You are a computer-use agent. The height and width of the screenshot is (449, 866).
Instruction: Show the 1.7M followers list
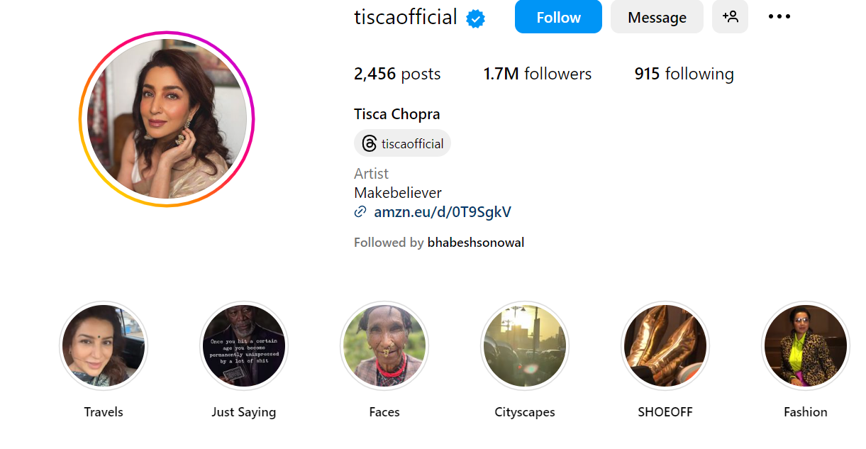(x=538, y=74)
